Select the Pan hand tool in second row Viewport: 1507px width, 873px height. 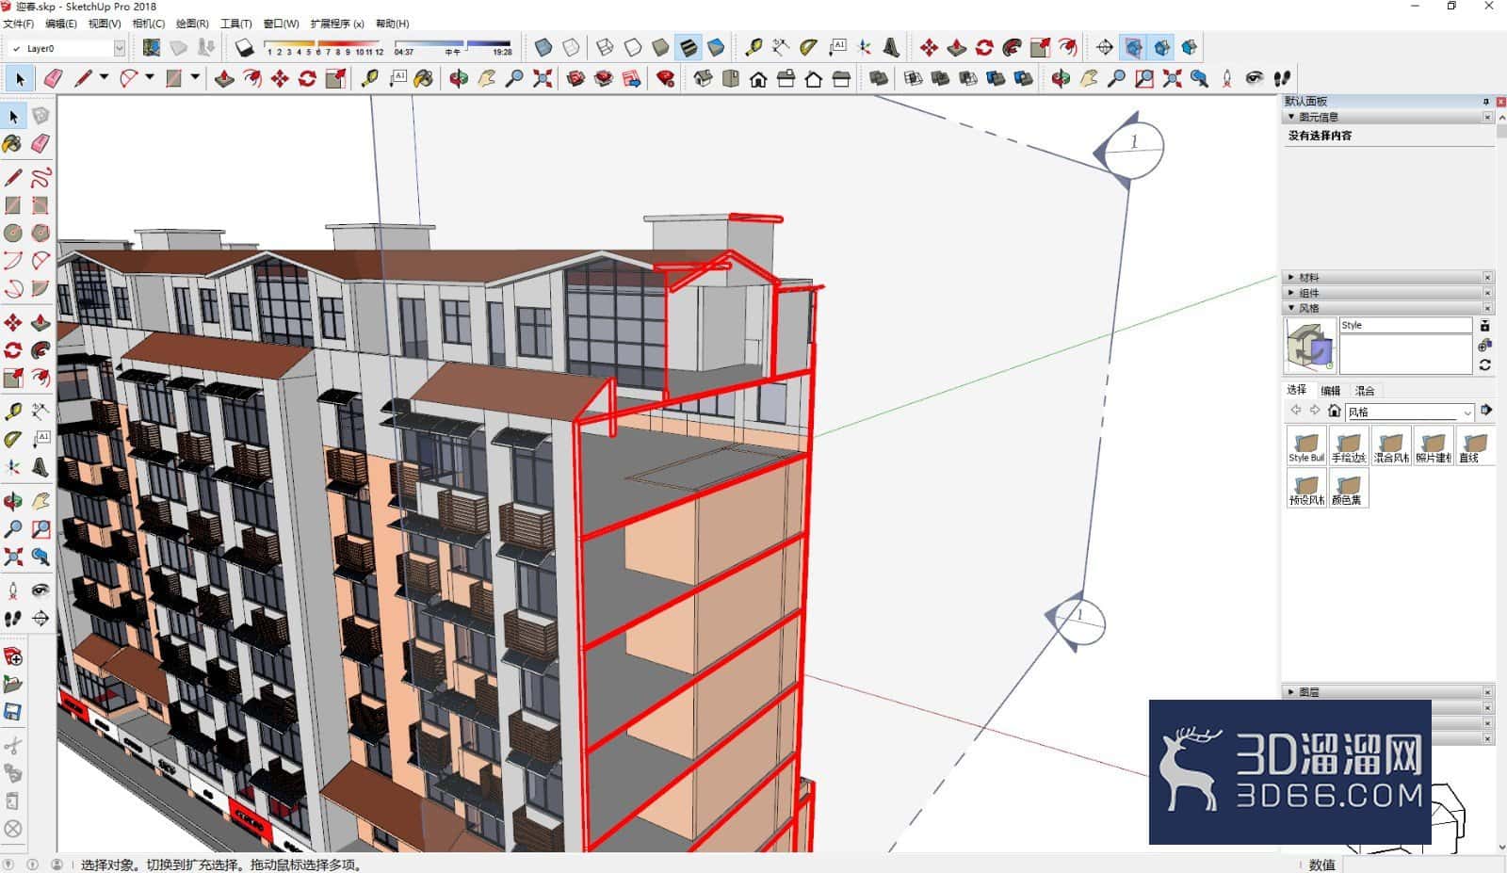(487, 78)
